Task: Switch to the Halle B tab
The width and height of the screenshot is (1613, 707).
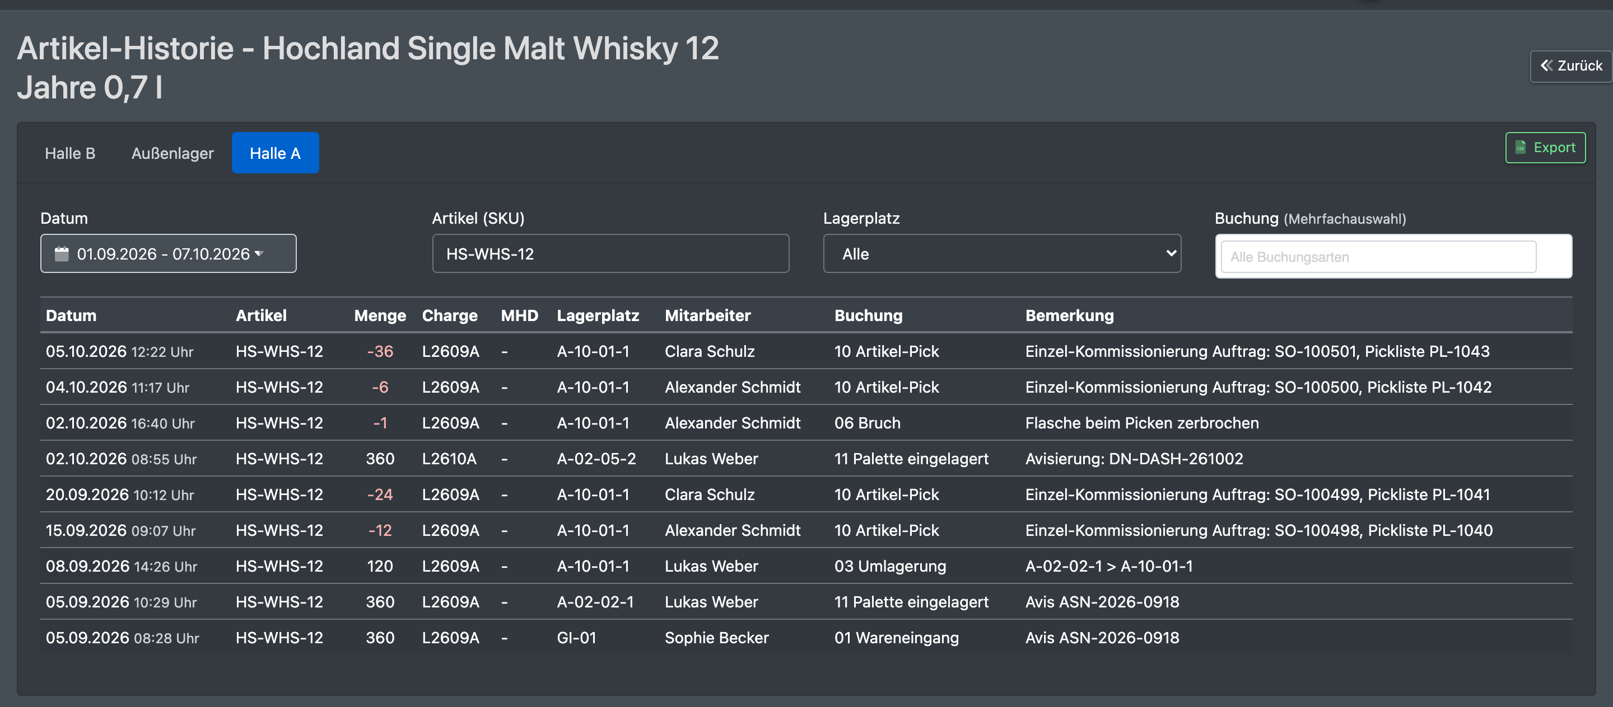Action: [70, 153]
